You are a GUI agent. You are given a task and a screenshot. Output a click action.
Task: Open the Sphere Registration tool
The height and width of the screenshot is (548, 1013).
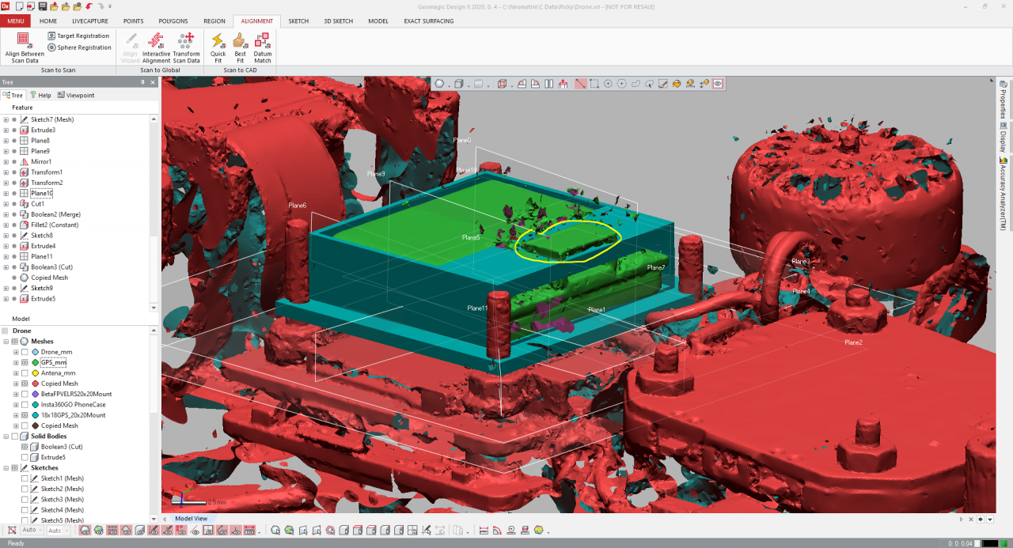78,47
